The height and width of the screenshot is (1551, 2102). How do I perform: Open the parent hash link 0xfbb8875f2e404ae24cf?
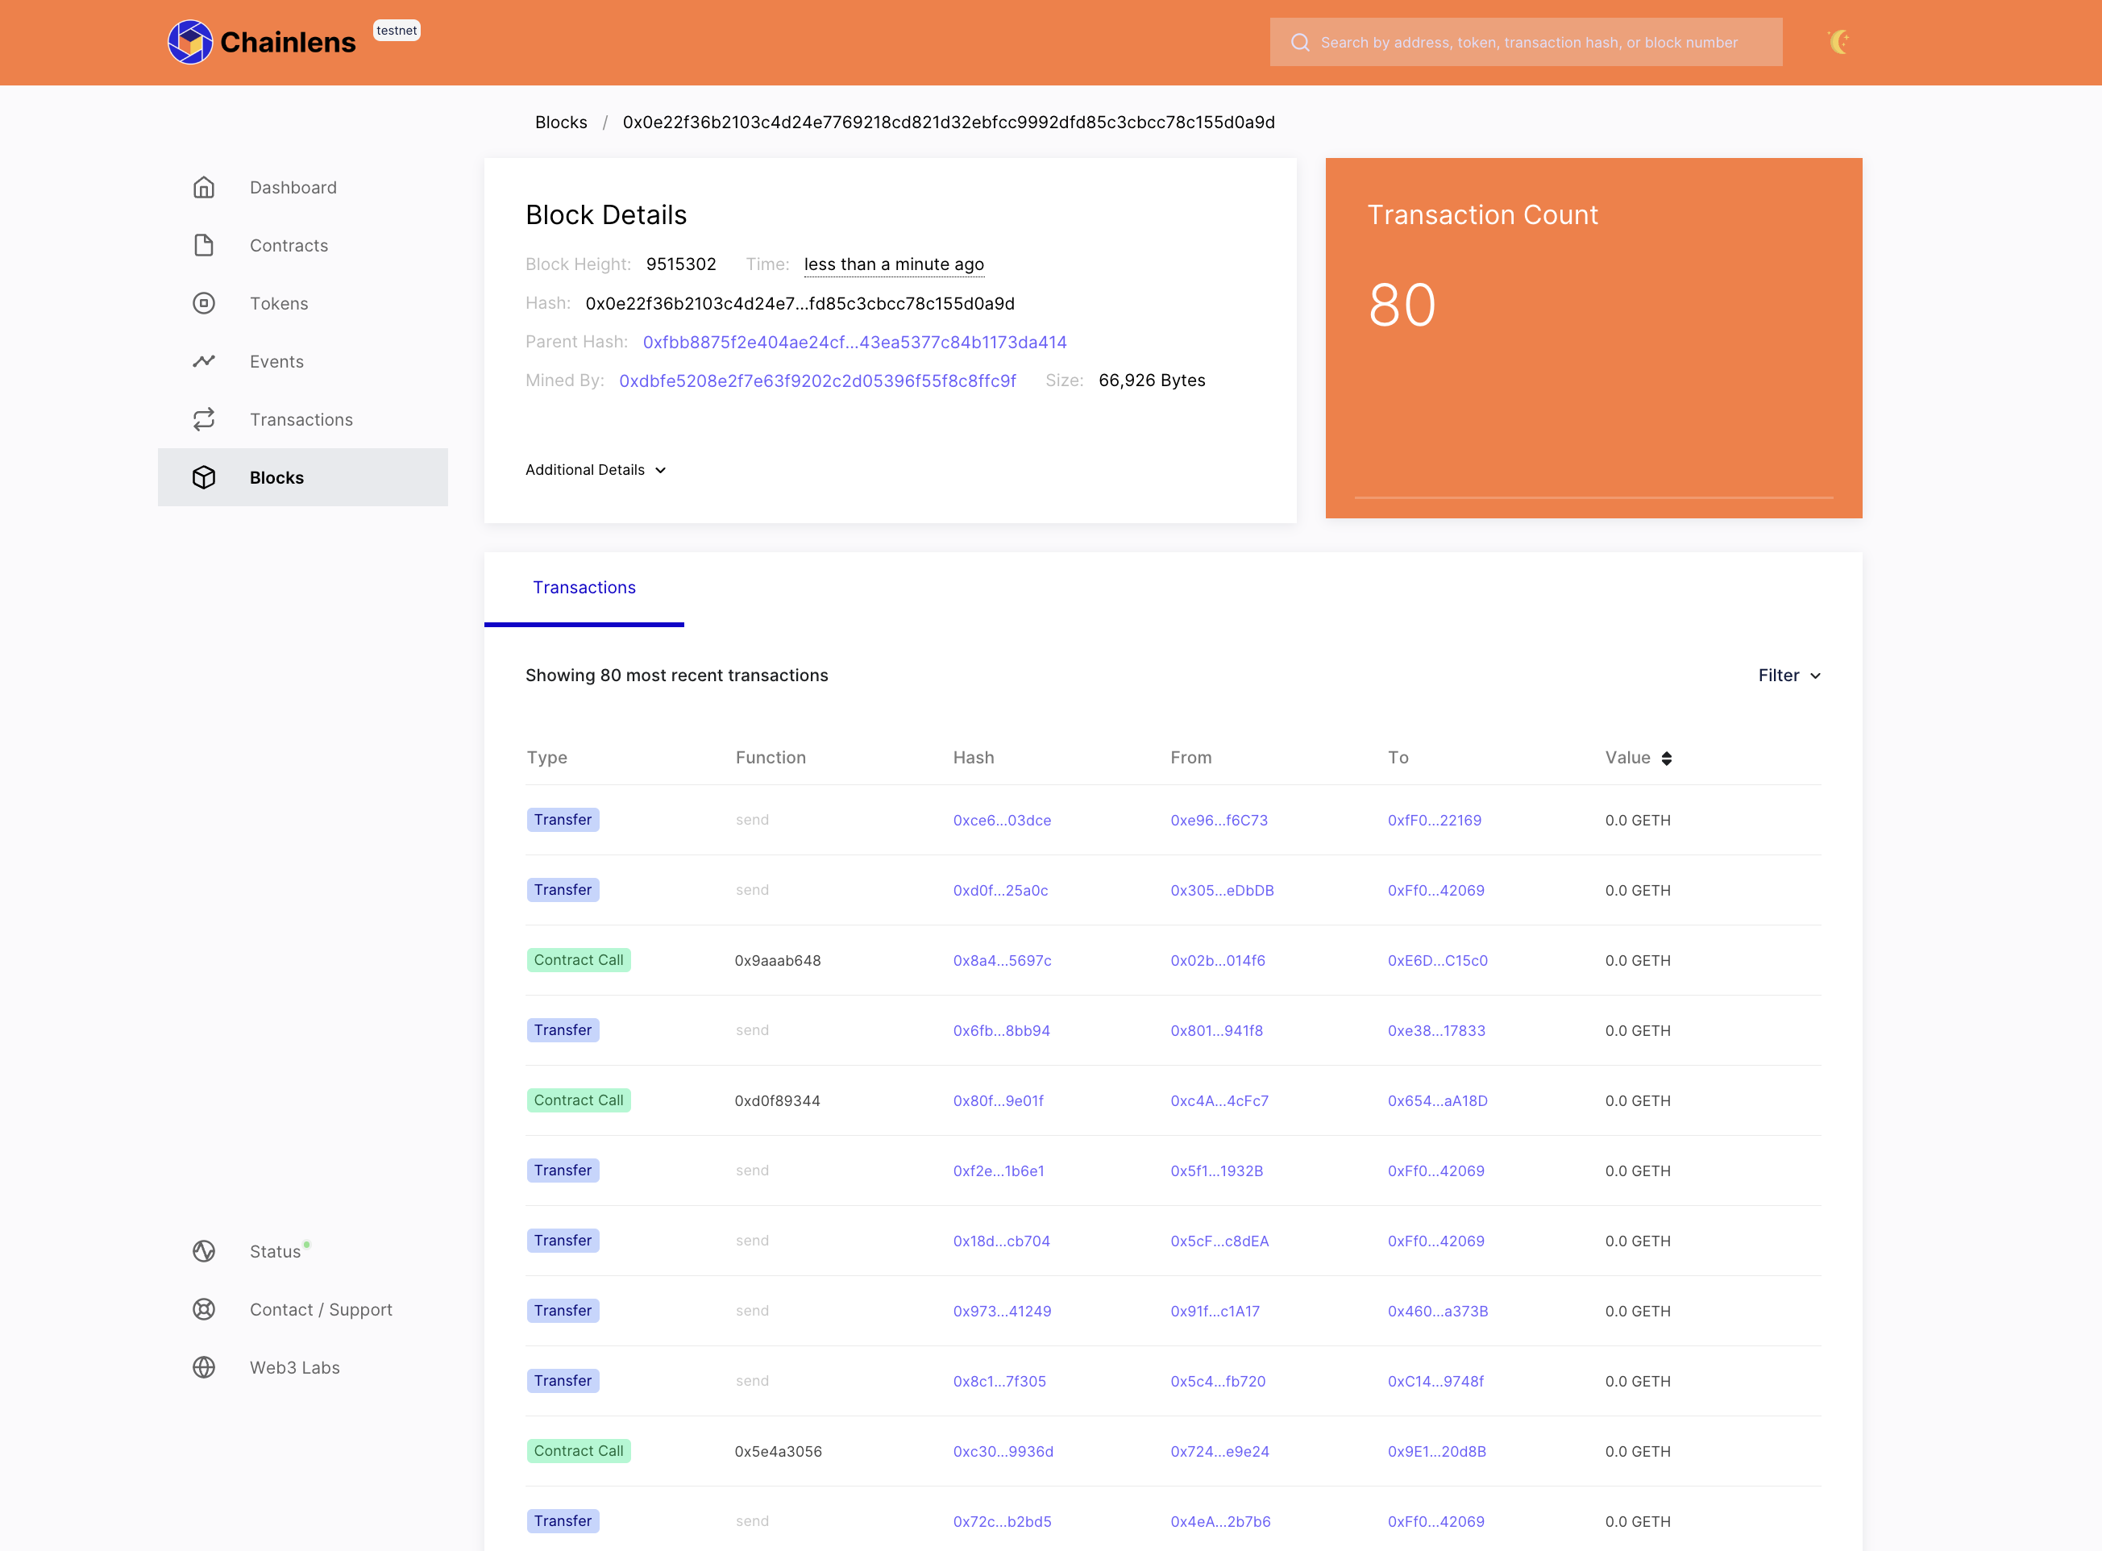tap(854, 342)
